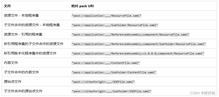Click the '文件' column header

[8, 6]
